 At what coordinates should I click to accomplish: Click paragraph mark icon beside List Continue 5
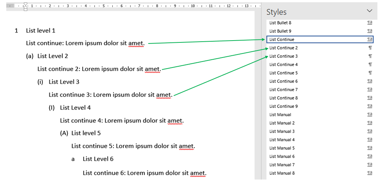(370, 73)
